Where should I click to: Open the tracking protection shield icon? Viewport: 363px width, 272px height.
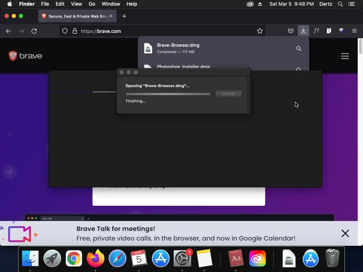(x=65, y=31)
